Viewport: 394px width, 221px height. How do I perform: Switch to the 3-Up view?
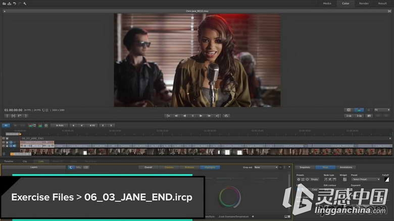click(359, 116)
